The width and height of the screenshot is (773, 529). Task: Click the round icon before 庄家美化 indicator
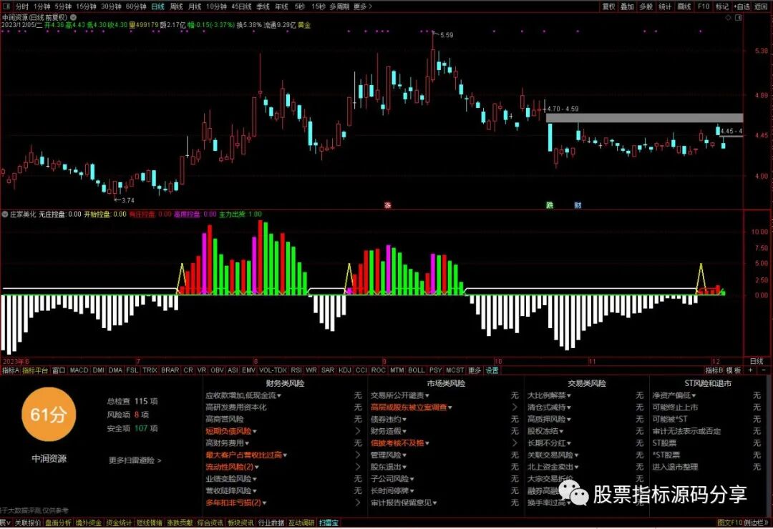[x=5, y=214]
